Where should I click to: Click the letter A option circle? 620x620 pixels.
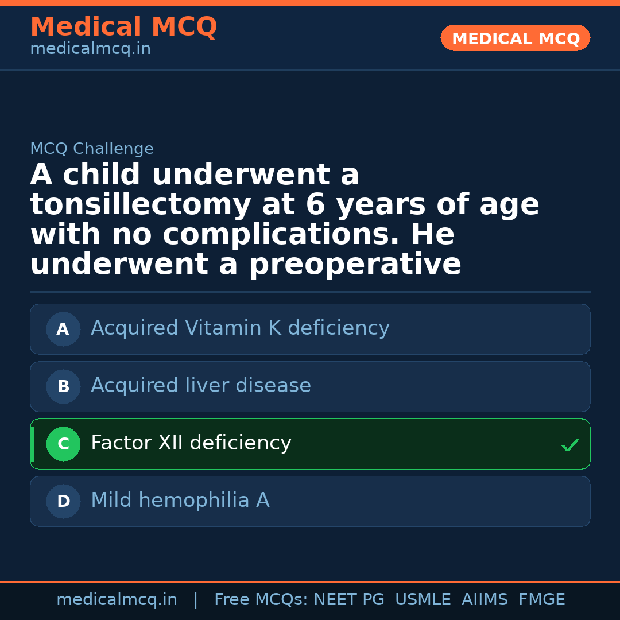pos(63,329)
